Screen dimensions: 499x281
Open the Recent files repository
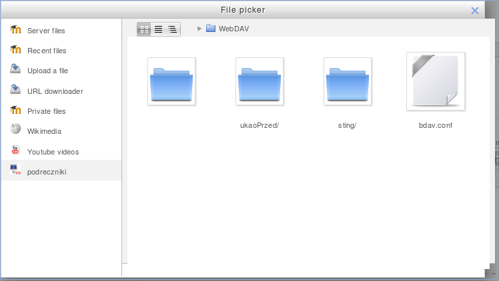click(x=61, y=51)
